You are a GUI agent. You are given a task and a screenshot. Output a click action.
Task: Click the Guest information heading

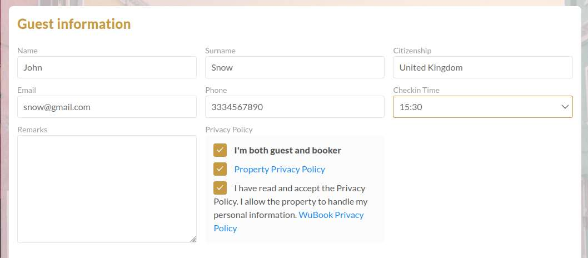(x=74, y=24)
